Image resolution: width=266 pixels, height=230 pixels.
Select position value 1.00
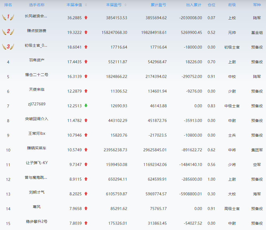click(211, 179)
